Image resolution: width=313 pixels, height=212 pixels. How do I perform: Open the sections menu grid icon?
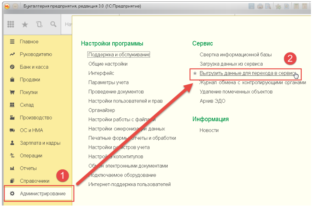click(11, 24)
